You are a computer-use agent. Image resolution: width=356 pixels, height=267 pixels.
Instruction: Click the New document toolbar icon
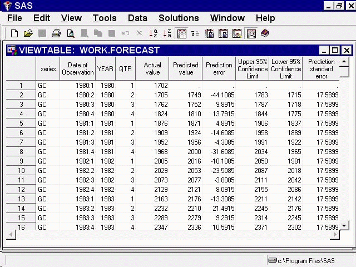point(14,34)
